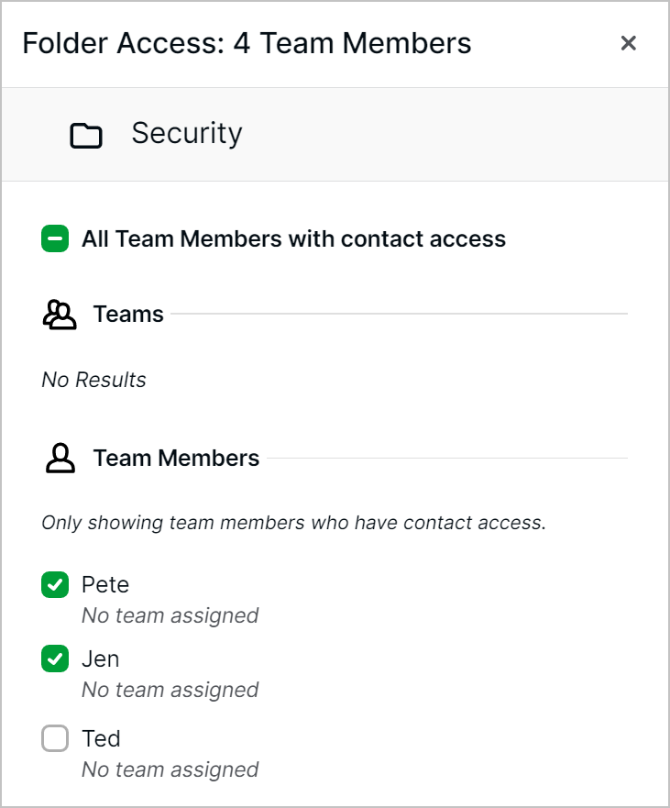The width and height of the screenshot is (670, 808).
Task: Click the No Results text under Teams
Action: coord(93,380)
